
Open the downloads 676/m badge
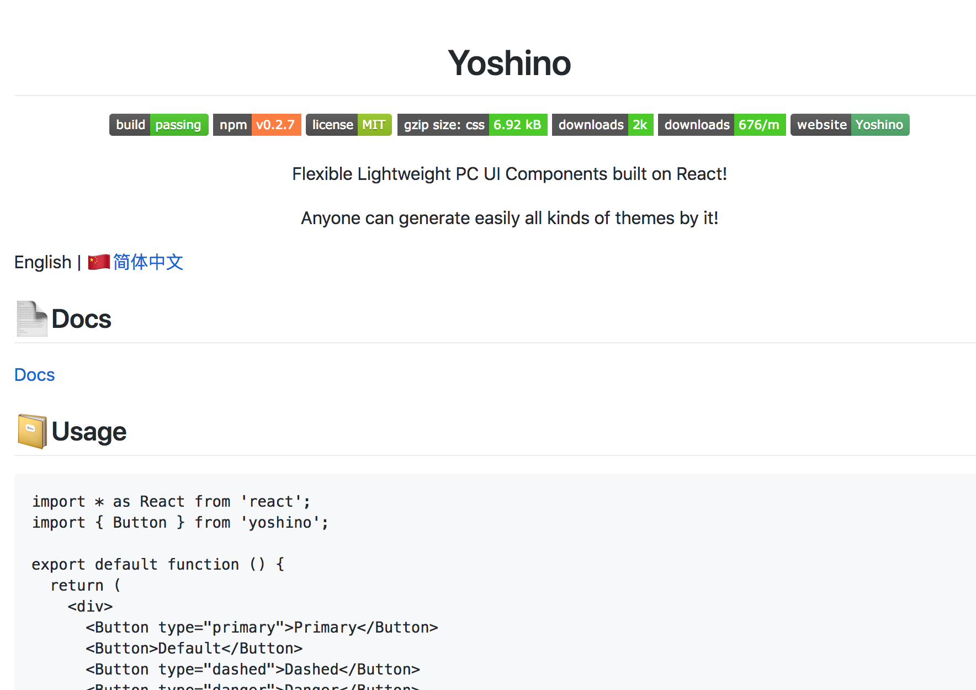(x=722, y=125)
